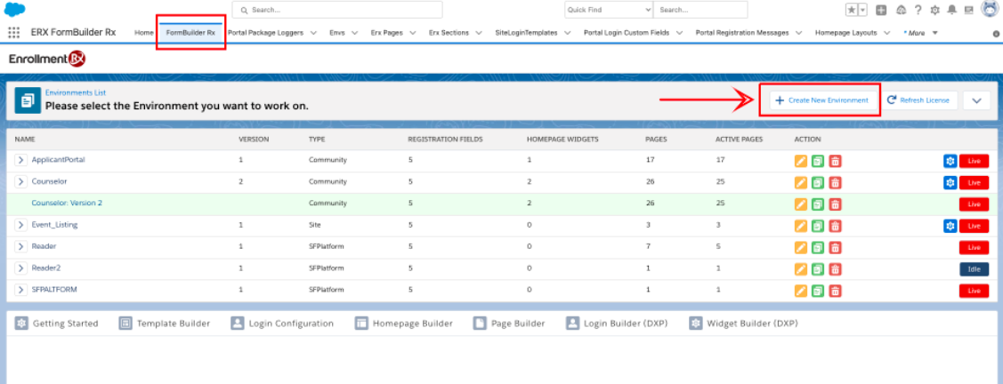Click the global Search input field
This screenshot has height=384, width=1003.
click(338, 10)
